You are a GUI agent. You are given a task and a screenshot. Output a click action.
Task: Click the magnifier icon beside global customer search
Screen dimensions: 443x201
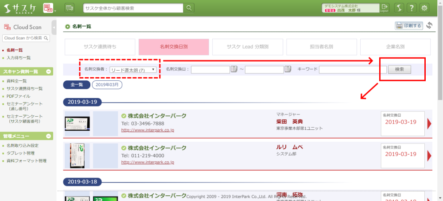click(189, 8)
